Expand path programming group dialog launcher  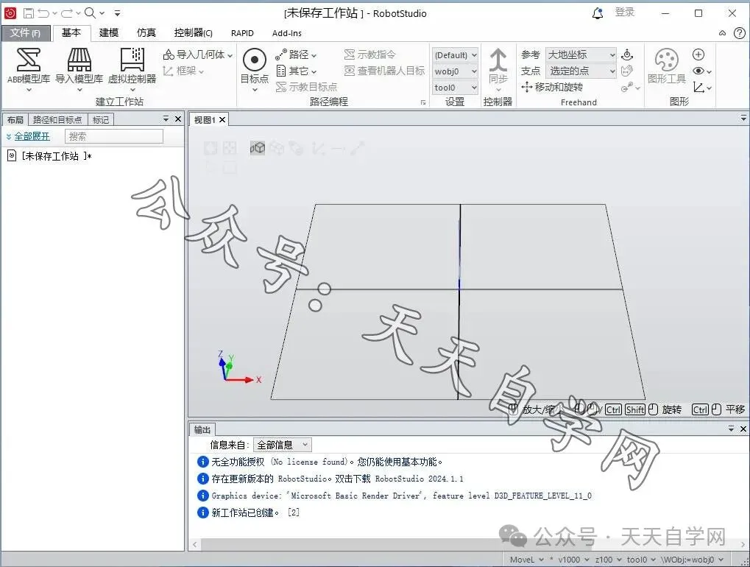click(x=422, y=102)
